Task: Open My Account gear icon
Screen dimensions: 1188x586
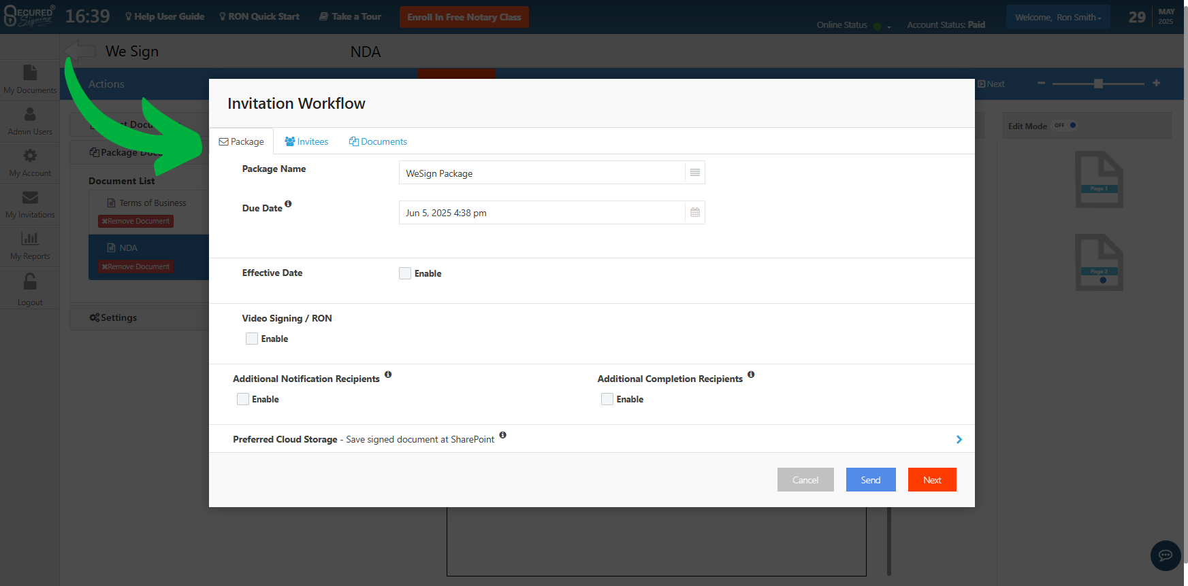Action: click(30, 156)
